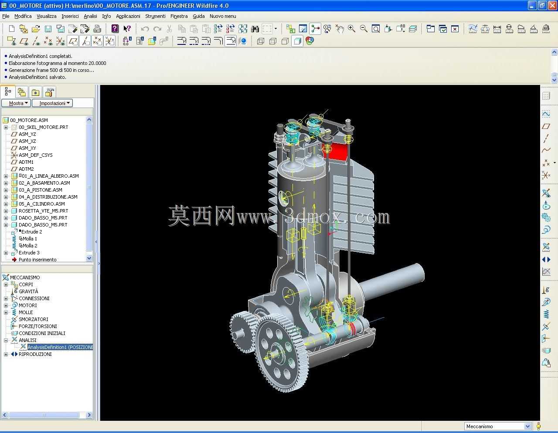Viewport: 558px width, 433px height.
Task: Open the Mostra dropdown
Action: [x=16, y=103]
